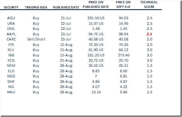Select the Sell/Short trading idea cell

36,39
